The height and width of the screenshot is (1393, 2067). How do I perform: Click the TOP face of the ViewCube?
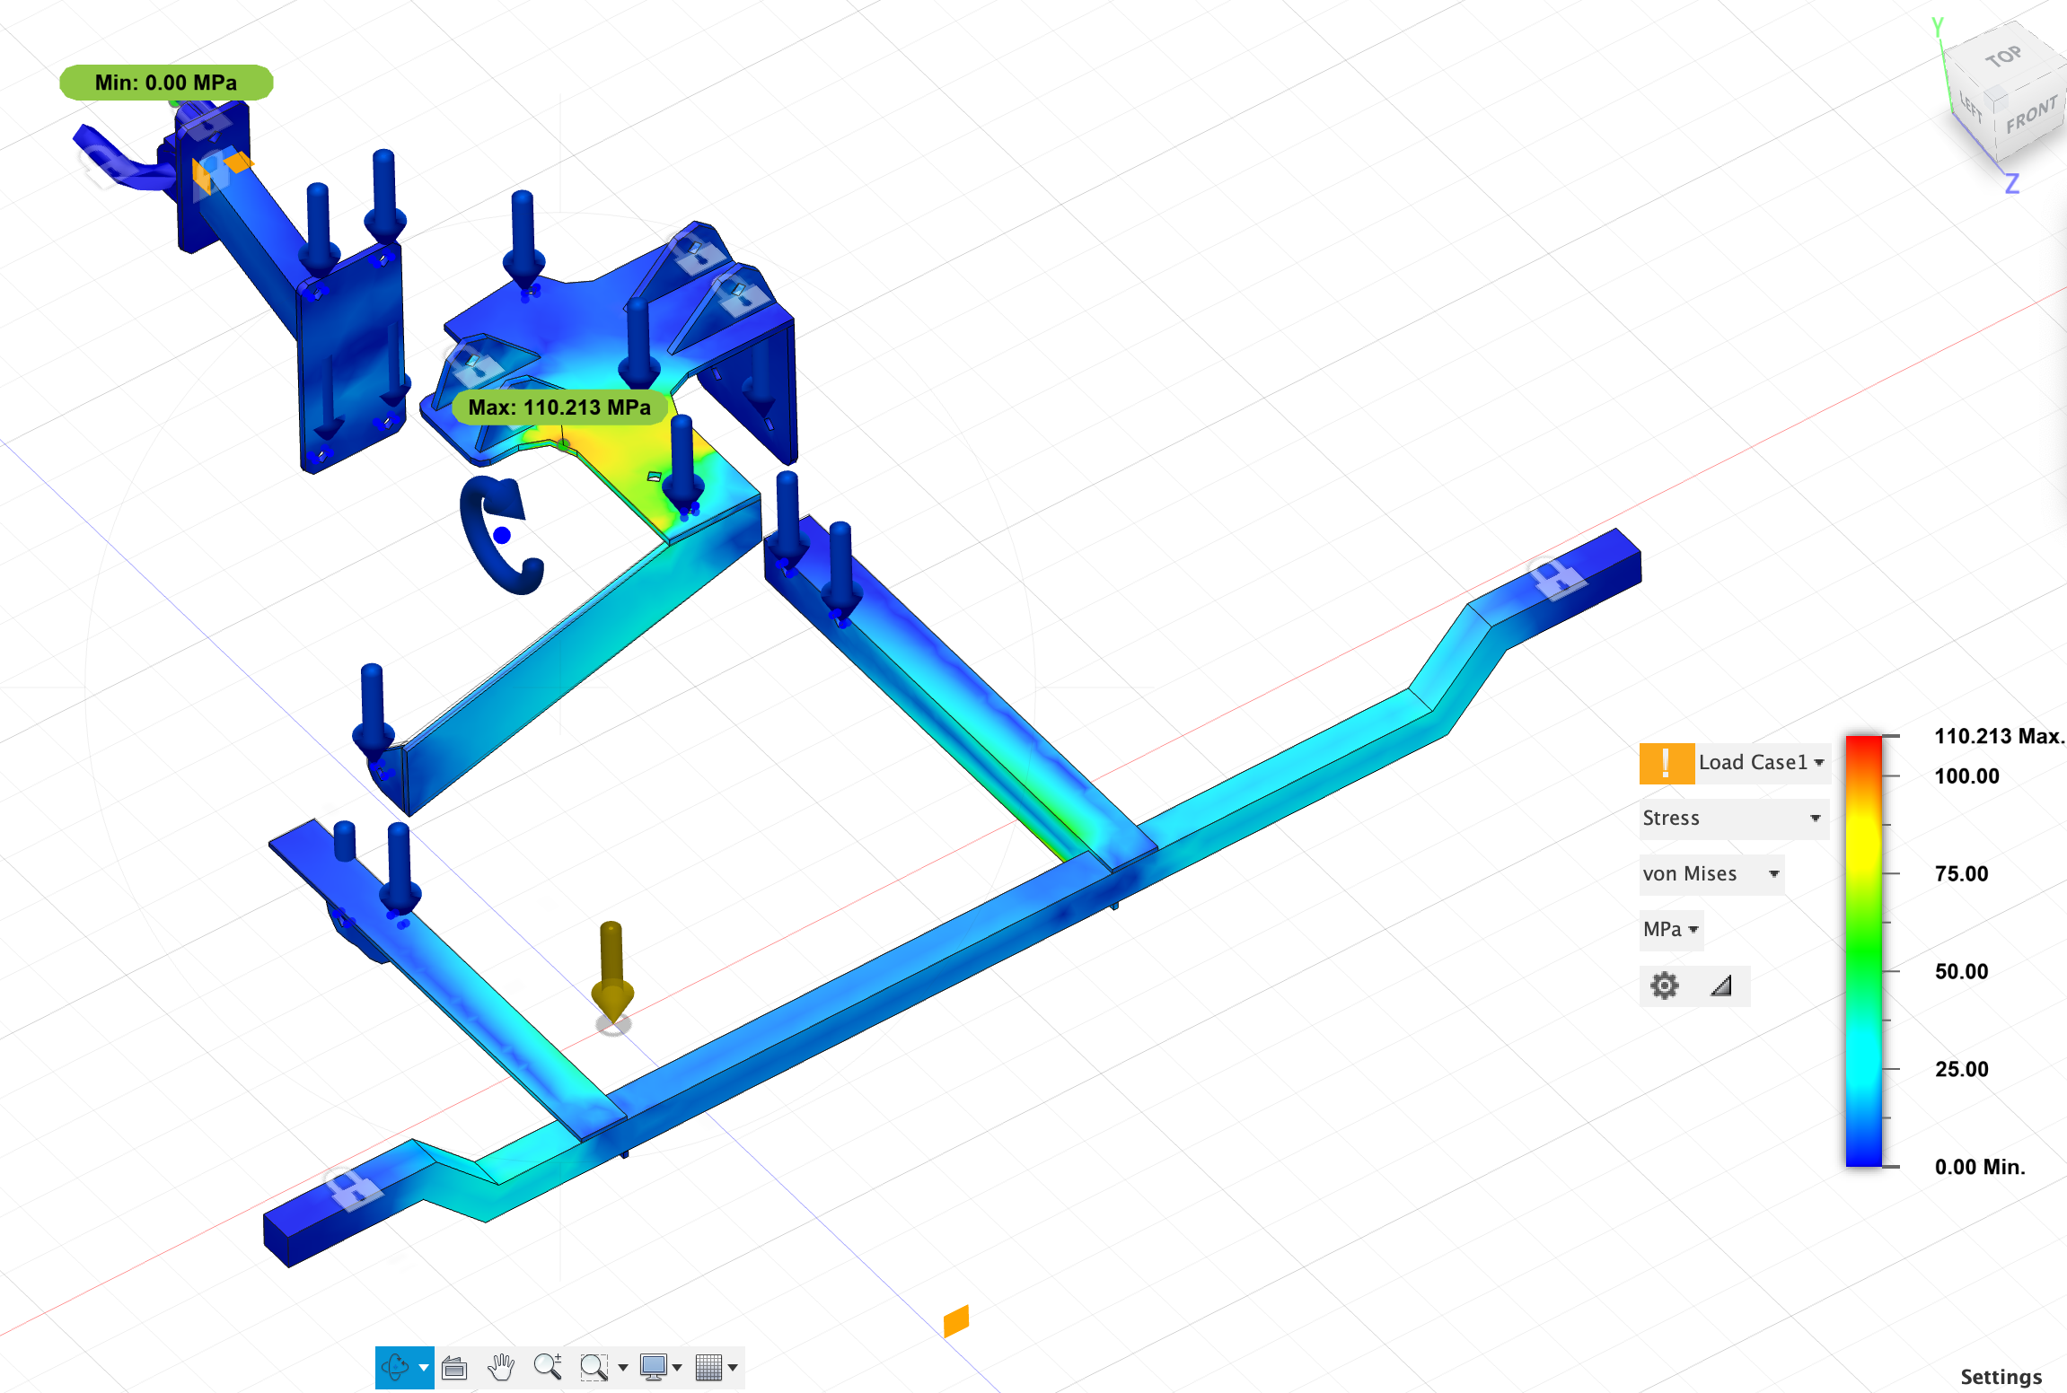(2003, 57)
